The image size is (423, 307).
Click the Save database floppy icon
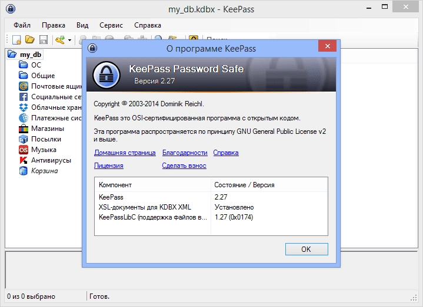tap(44, 40)
